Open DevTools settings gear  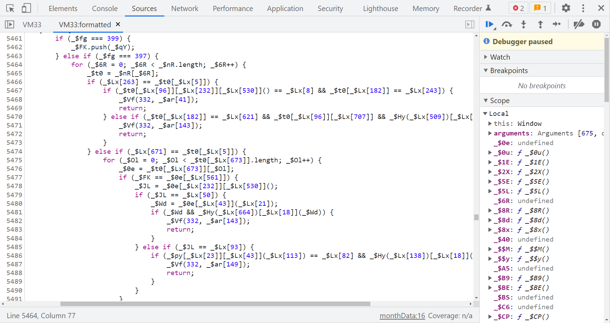tap(566, 8)
